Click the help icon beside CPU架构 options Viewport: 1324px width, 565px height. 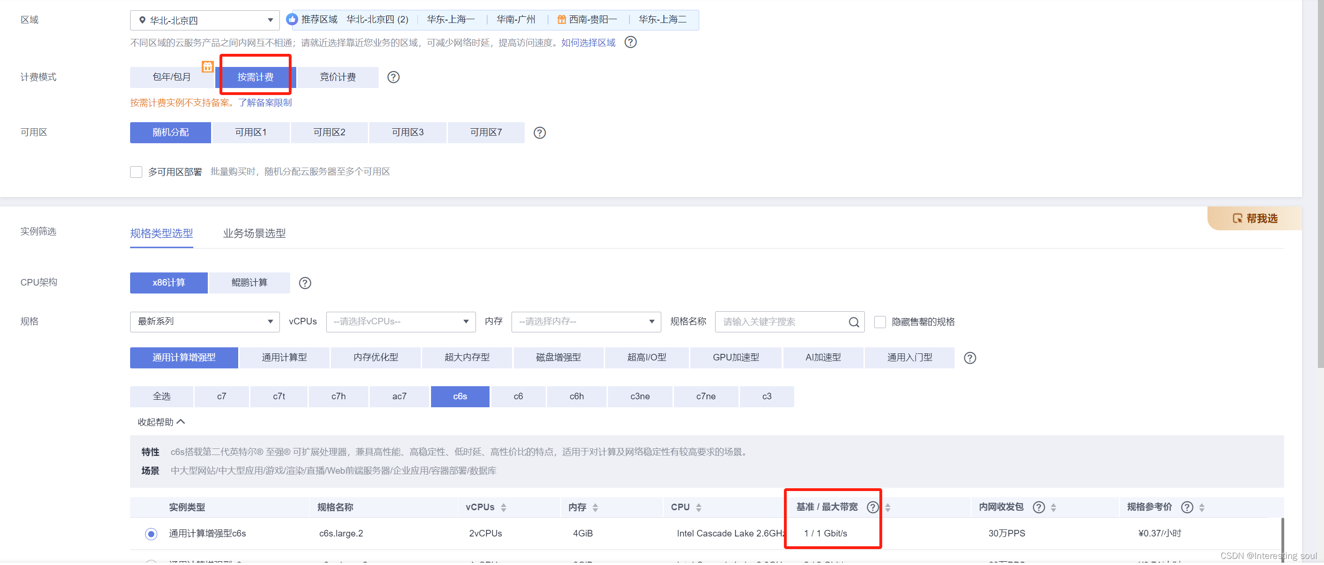point(305,283)
